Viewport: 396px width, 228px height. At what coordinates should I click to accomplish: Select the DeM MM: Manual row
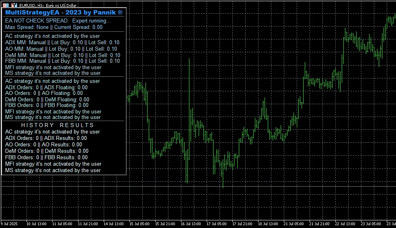tap(63, 55)
